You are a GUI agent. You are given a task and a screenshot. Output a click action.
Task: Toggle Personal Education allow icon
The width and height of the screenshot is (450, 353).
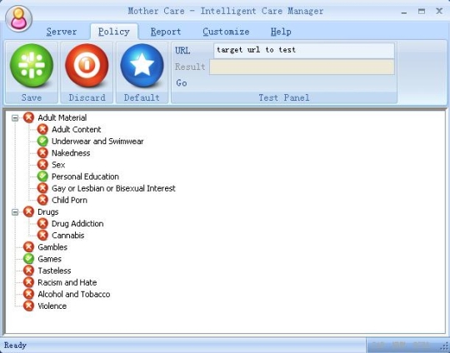pyautogui.click(x=42, y=176)
